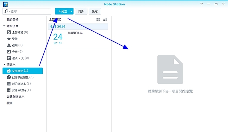Collapse the 筆記本 section

(4, 64)
